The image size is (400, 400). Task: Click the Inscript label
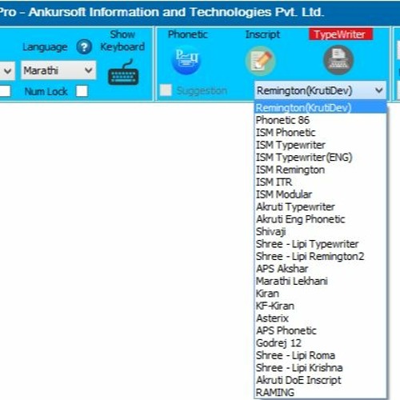pyautogui.click(x=262, y=34)
